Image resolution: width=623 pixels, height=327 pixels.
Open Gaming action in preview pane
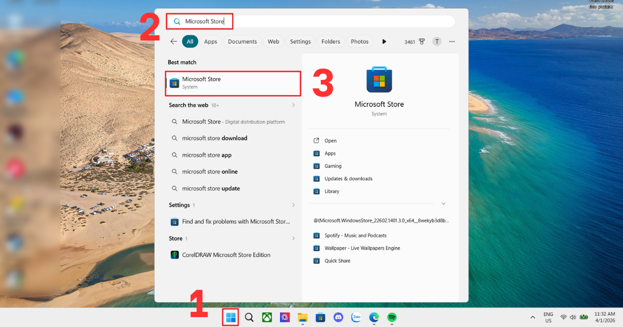[x=333, y=166]
